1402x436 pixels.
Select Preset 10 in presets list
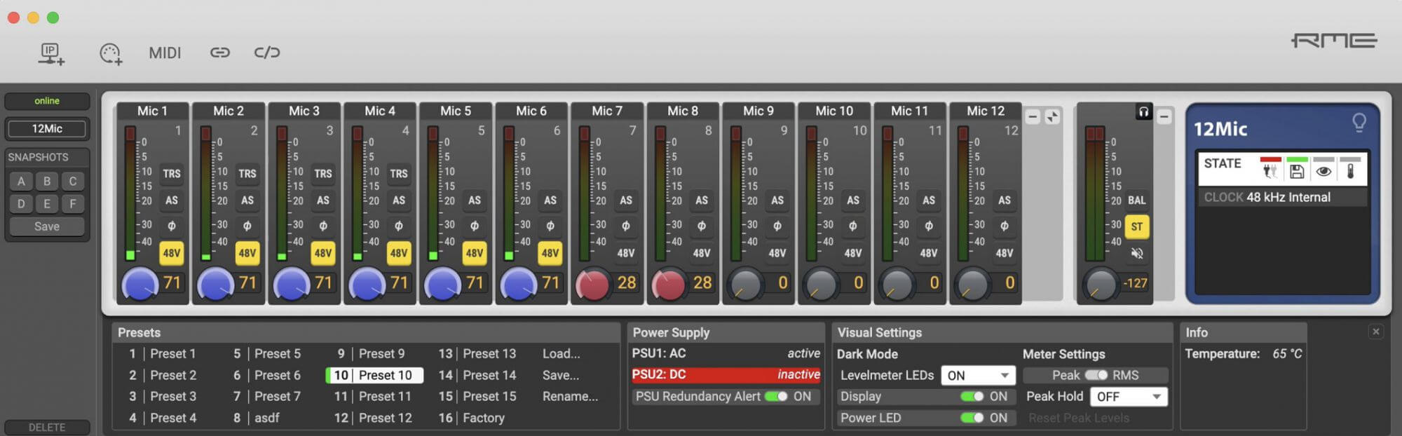(374, 376)
